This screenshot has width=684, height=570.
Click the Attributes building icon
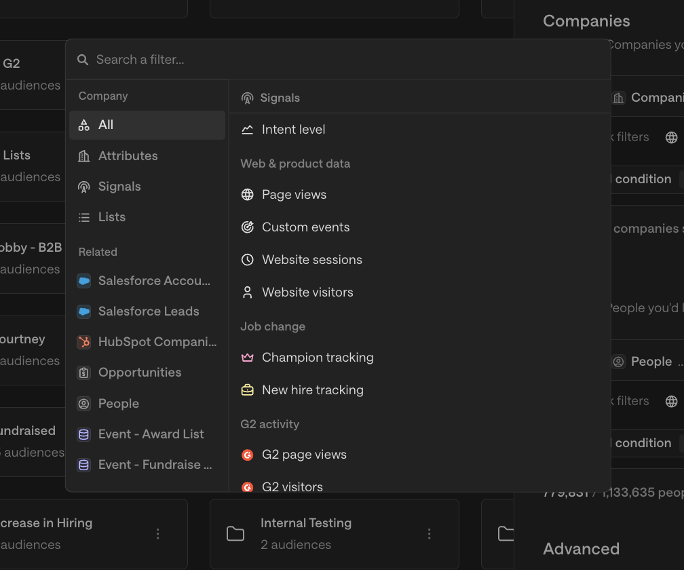(83, 155)
